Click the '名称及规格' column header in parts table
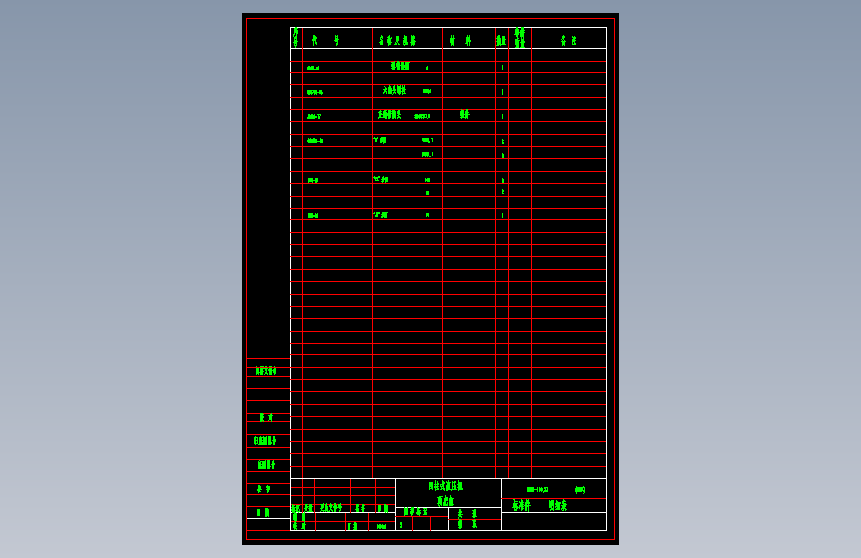 [x=397, y=40]
